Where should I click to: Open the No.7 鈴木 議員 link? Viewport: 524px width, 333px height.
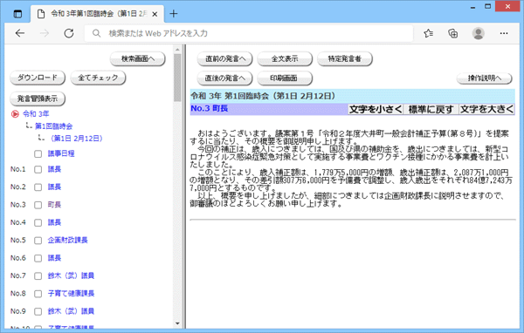point(71,275)
